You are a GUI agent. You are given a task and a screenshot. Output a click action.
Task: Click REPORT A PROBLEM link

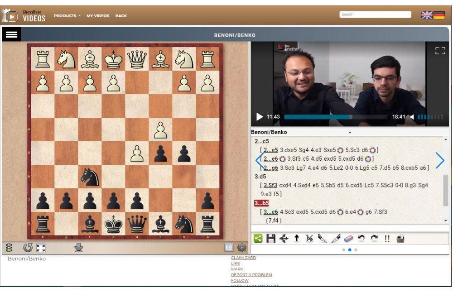(251, 274)
